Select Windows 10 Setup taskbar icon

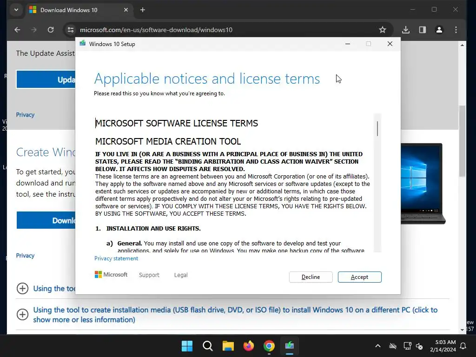tap(290, 346)
